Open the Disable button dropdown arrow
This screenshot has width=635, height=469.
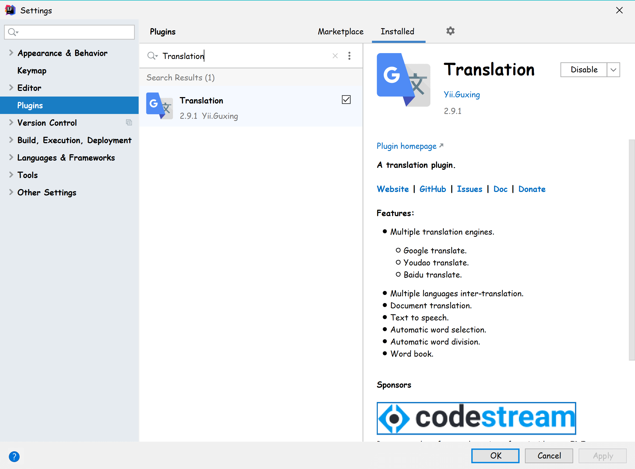click(613, 70)
